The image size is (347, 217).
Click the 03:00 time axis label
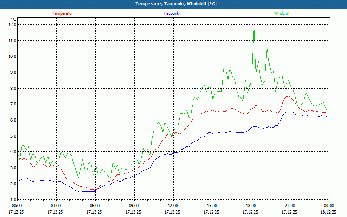pos(56,206)
